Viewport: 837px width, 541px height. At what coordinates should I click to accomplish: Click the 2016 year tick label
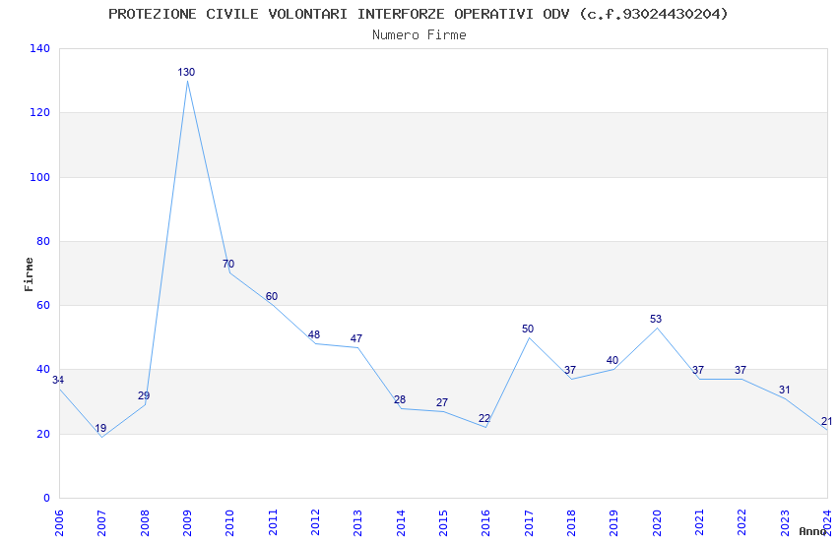tap(485, 522)
